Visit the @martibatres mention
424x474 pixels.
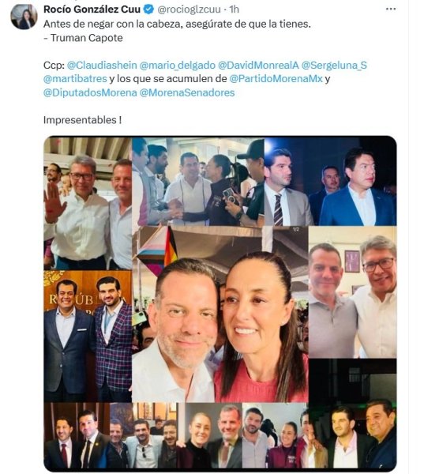pos(75,78)
